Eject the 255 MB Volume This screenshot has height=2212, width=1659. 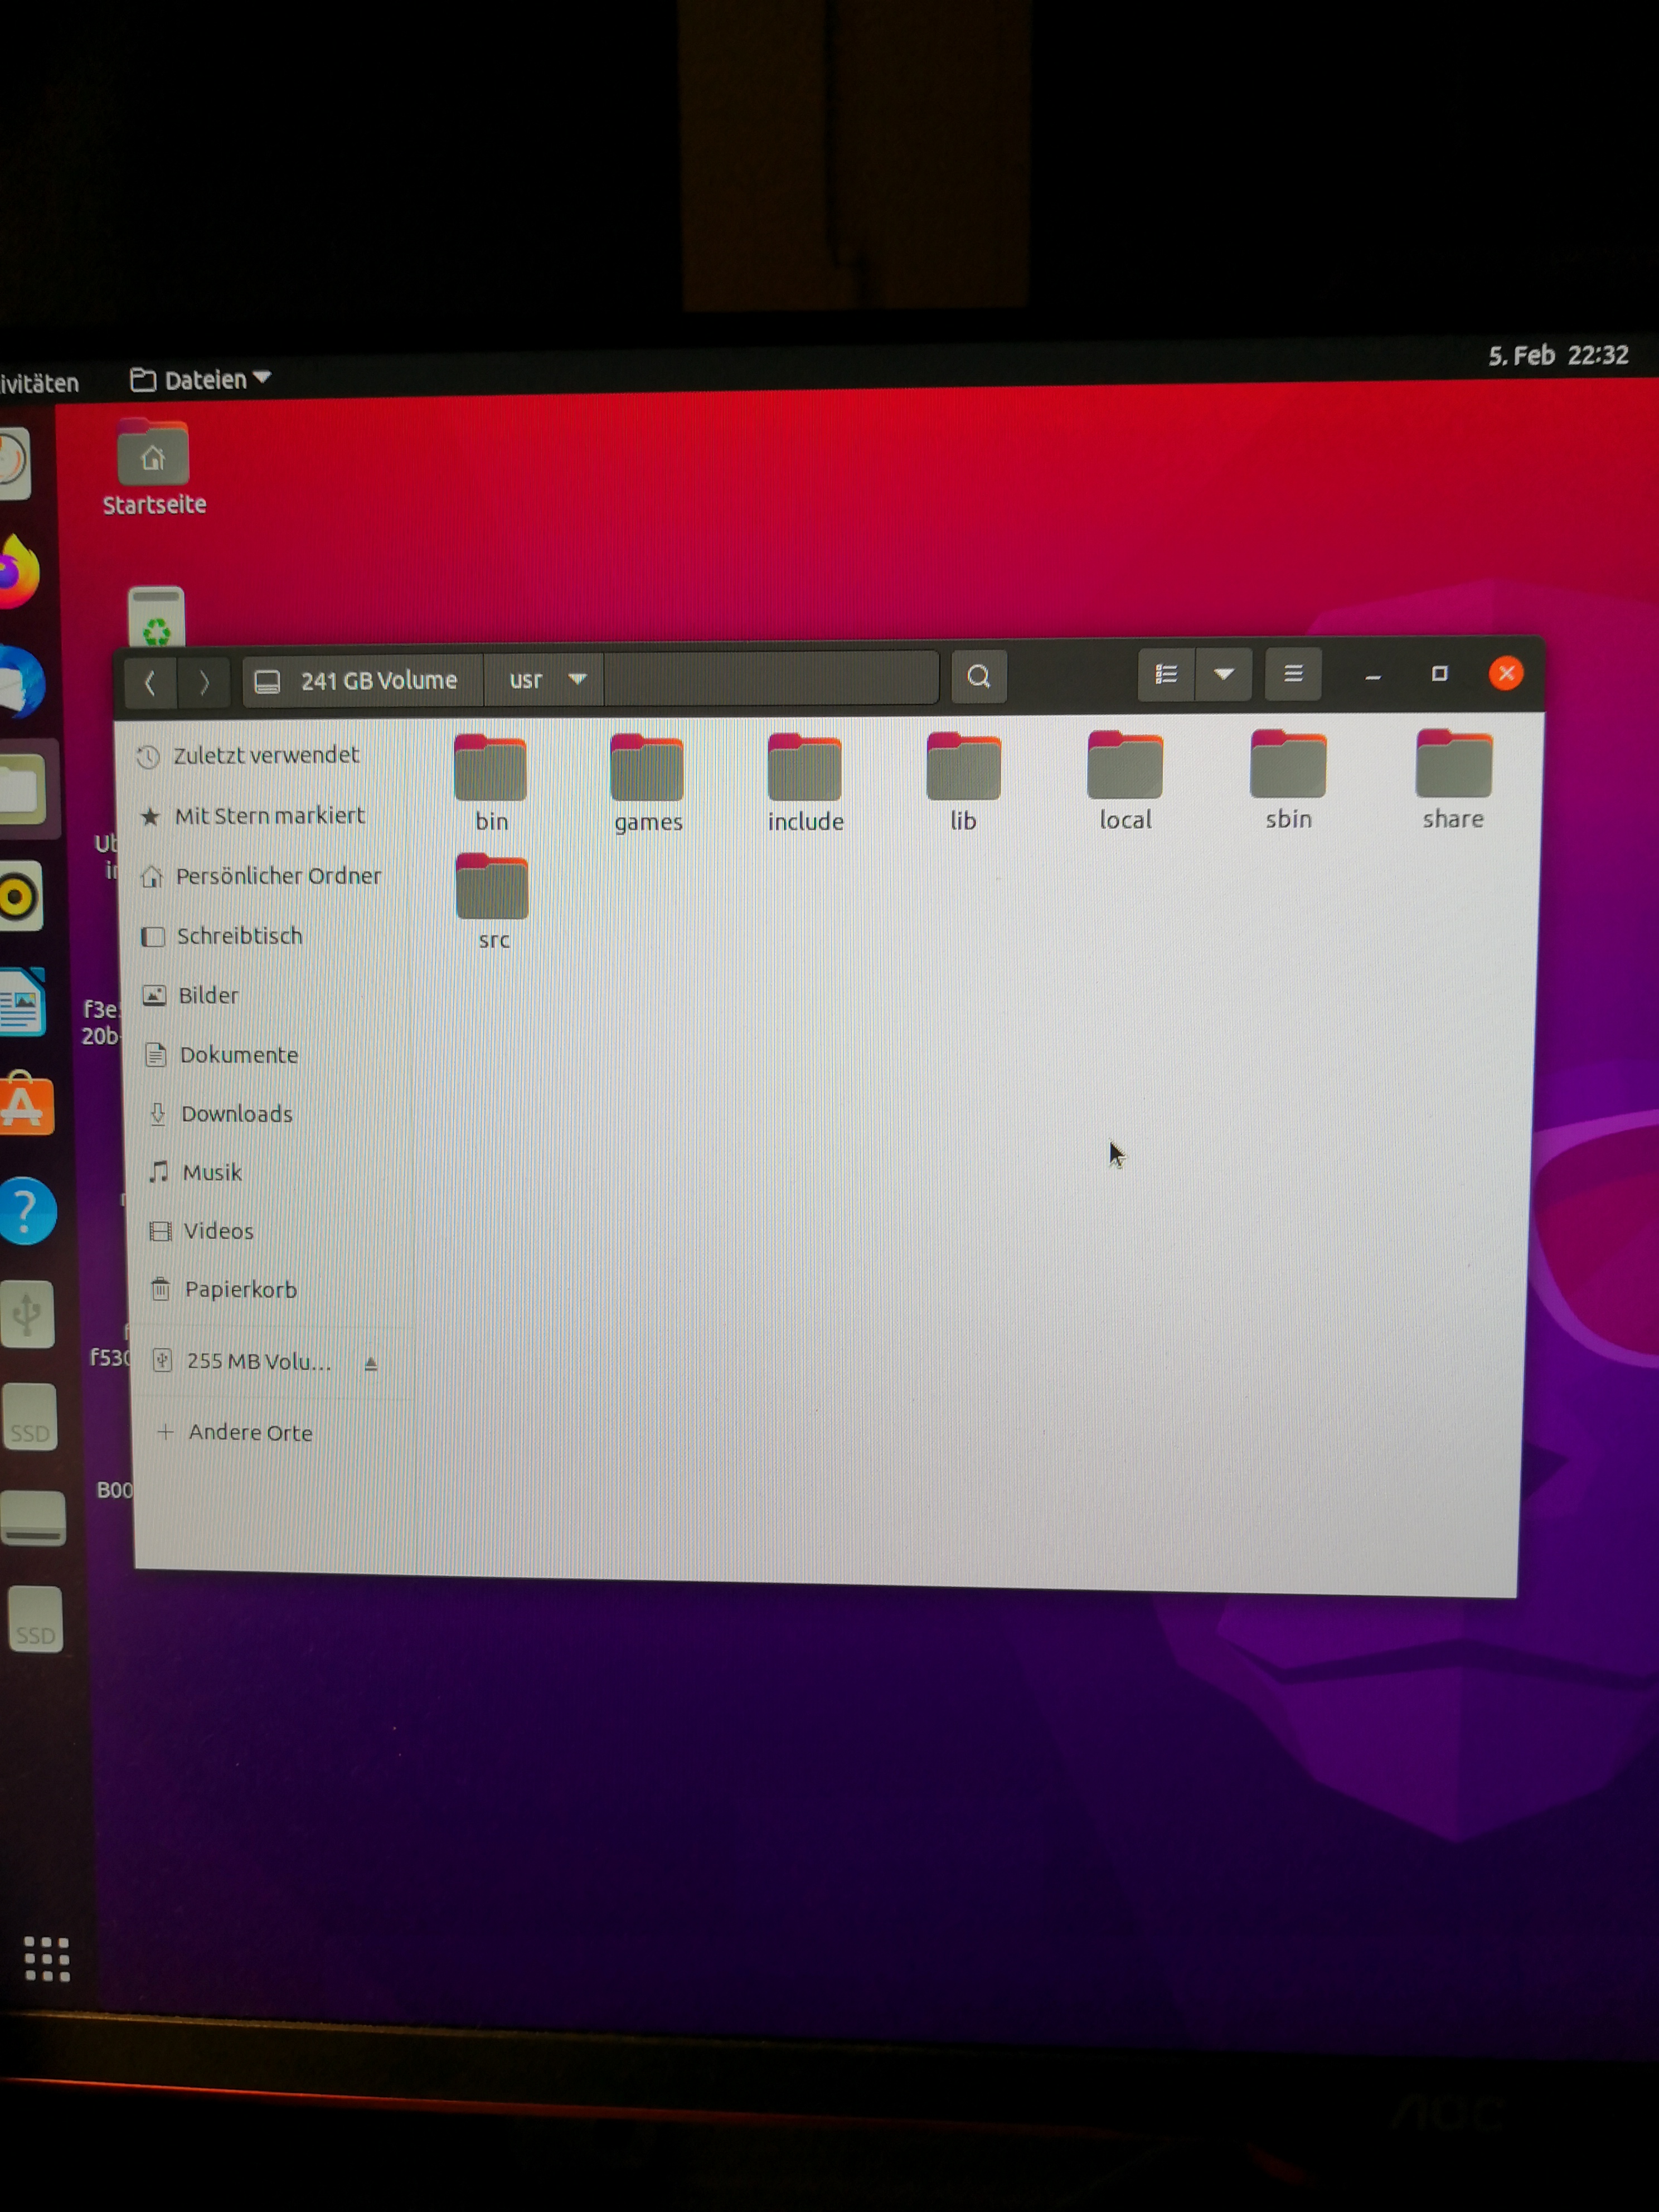[371, 1363]
